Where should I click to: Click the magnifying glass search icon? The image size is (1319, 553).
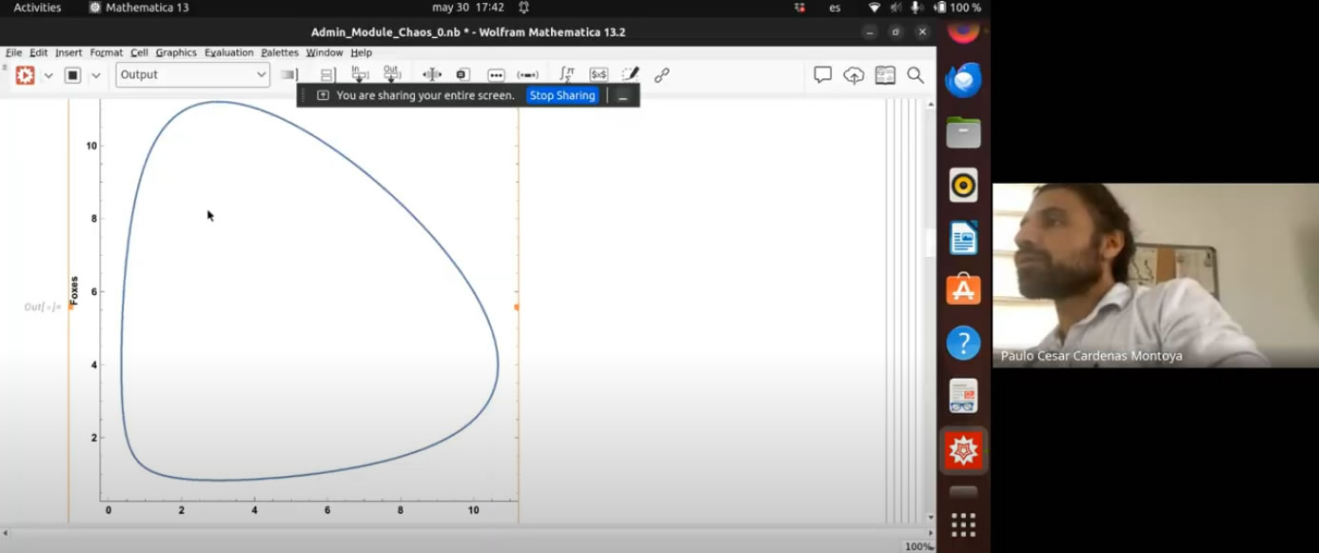915,75
